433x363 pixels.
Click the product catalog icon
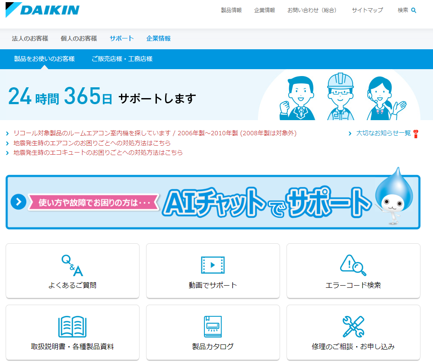(x=213, y=327)
